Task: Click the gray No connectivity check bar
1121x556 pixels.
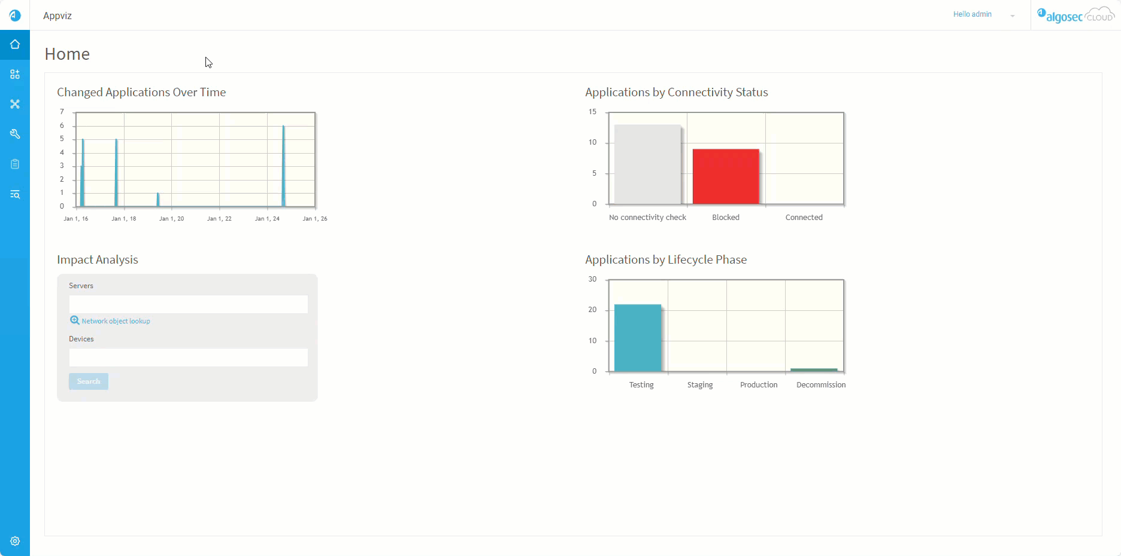Action: pos(647,164)
